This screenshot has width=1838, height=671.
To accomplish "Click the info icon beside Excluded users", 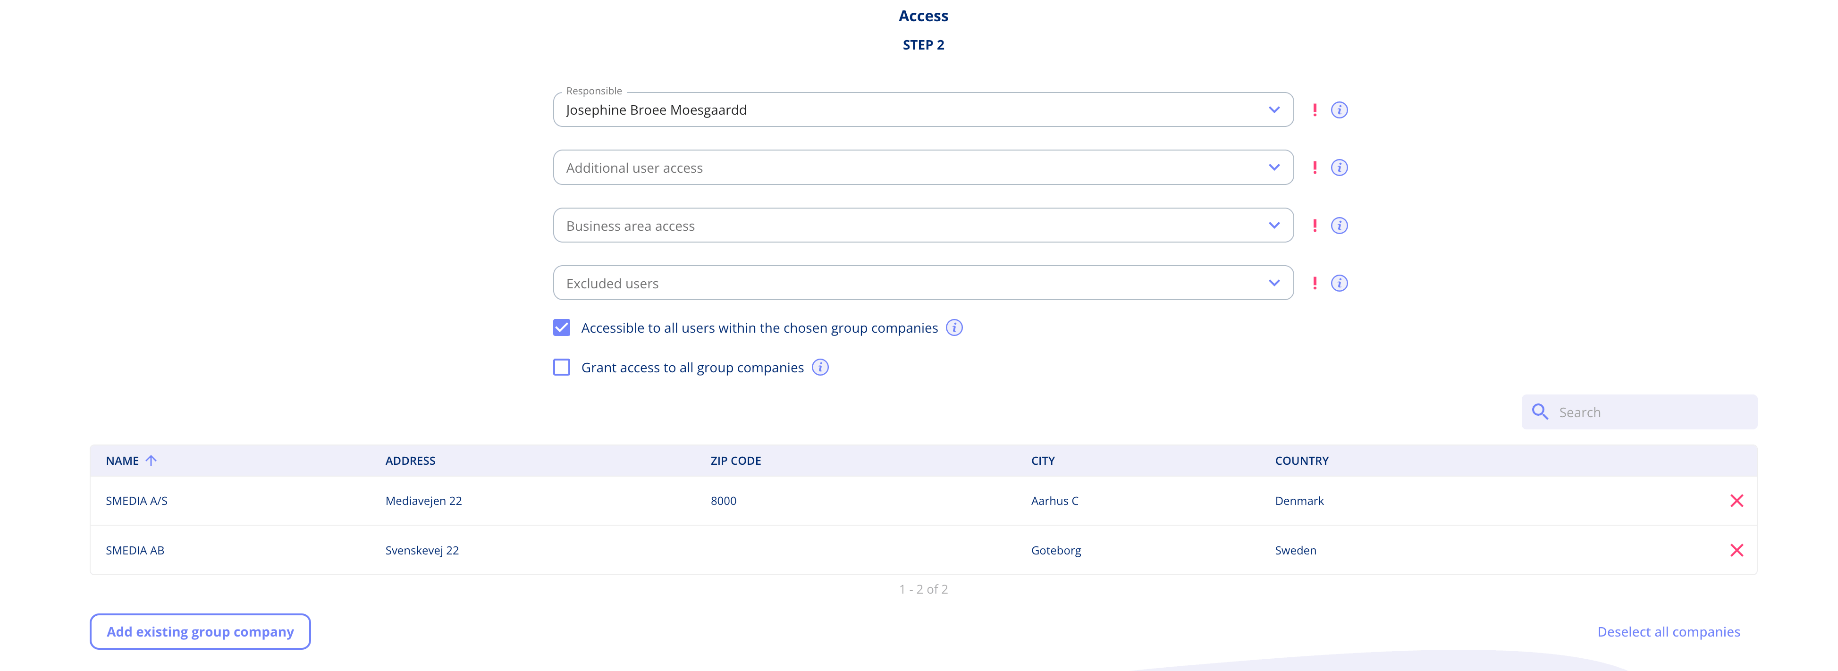I will [x=1339, y=282].
